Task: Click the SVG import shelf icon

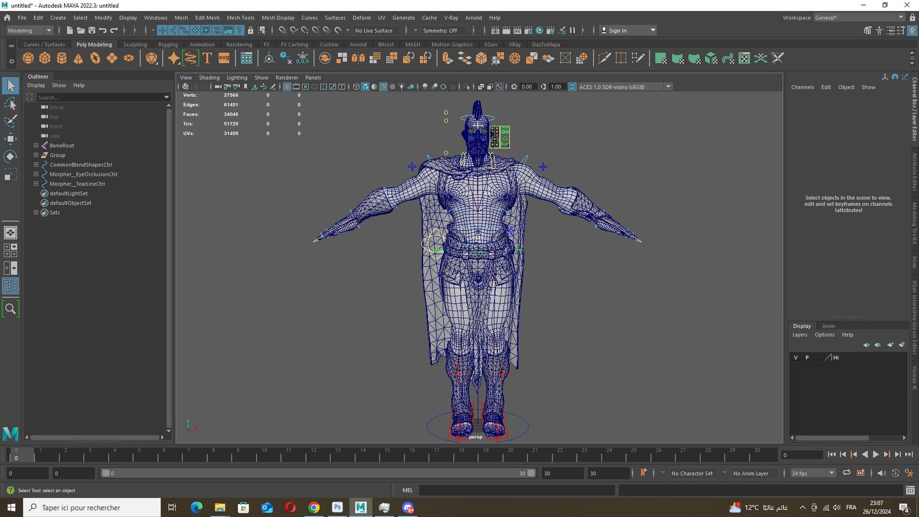Action: [224, 58]
